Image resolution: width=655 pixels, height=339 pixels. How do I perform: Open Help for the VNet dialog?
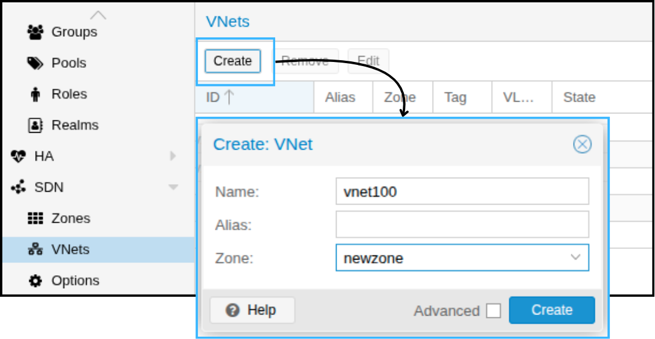click(252, 310)
